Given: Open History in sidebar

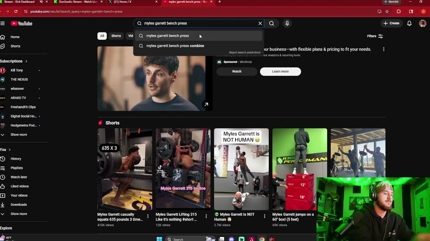Looking at the screenshot, I should [16, 159].
